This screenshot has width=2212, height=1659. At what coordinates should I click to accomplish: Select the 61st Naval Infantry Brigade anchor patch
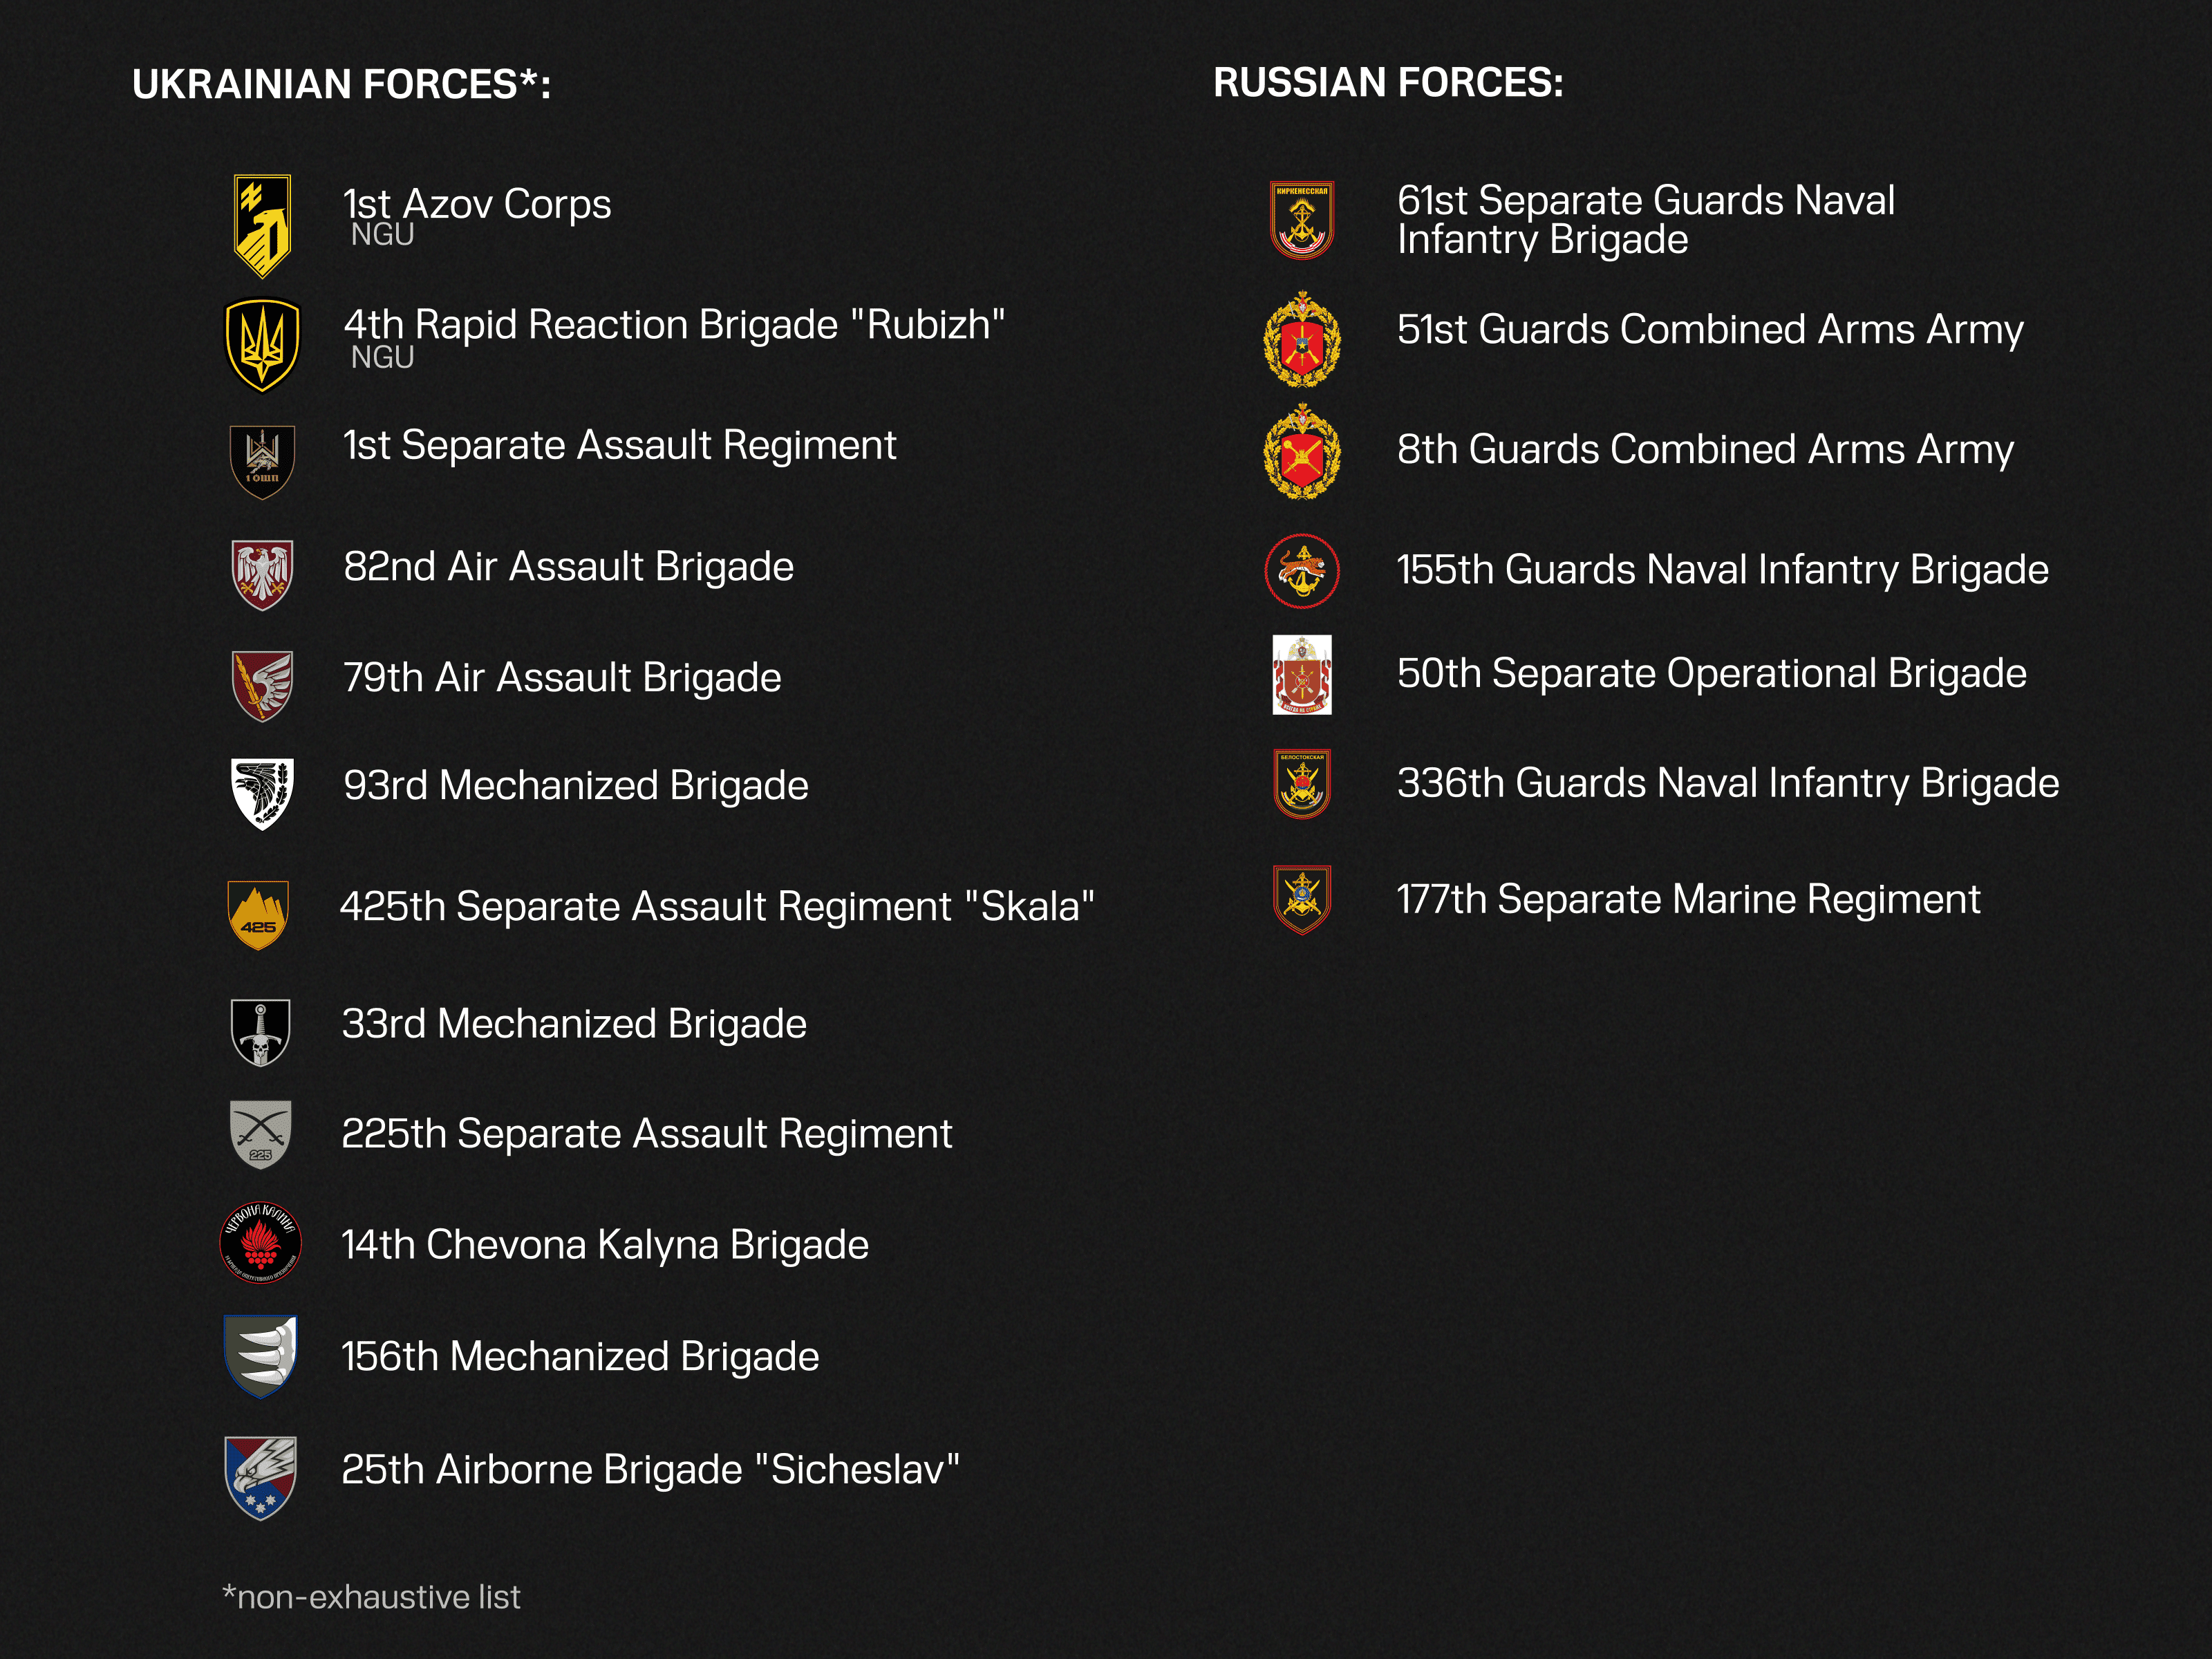(1301, 220)
